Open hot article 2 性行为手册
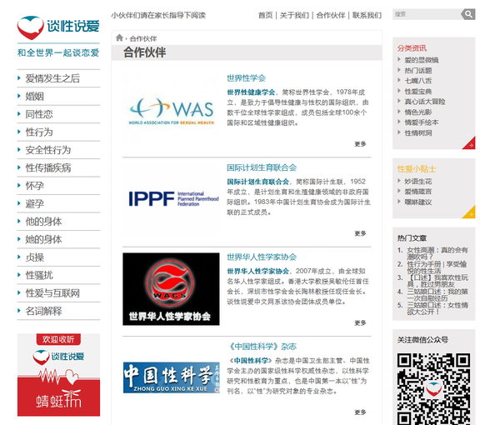 (437, 267)
